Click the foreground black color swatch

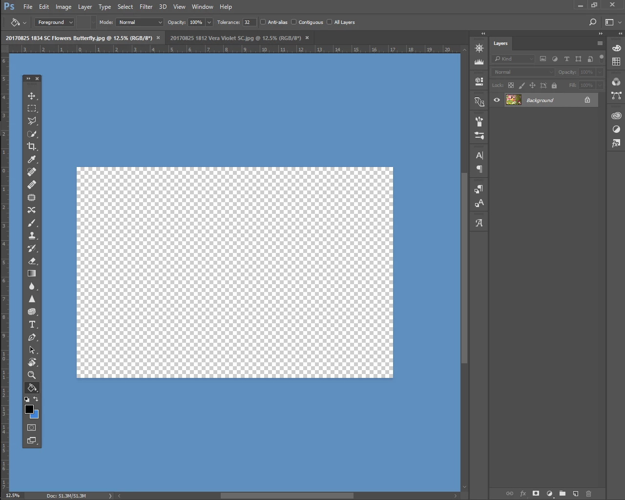tap(29, 409)
